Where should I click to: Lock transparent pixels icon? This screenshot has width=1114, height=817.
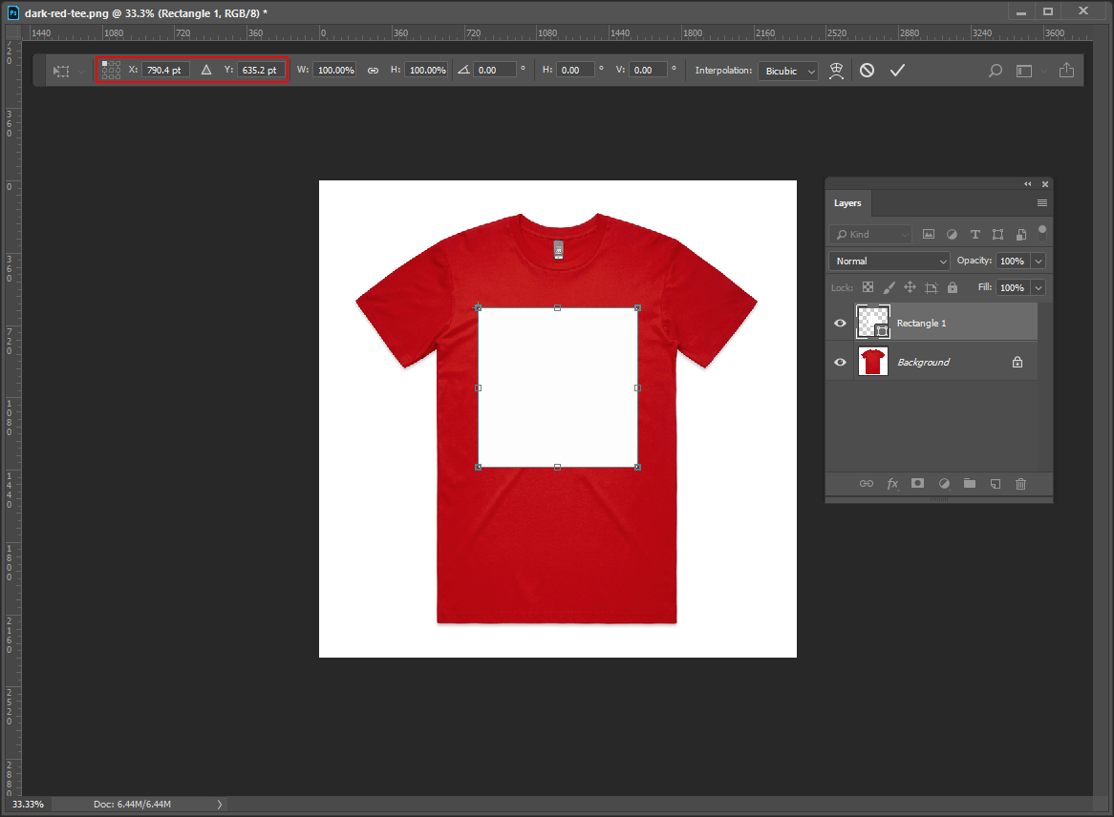point(868,287)
